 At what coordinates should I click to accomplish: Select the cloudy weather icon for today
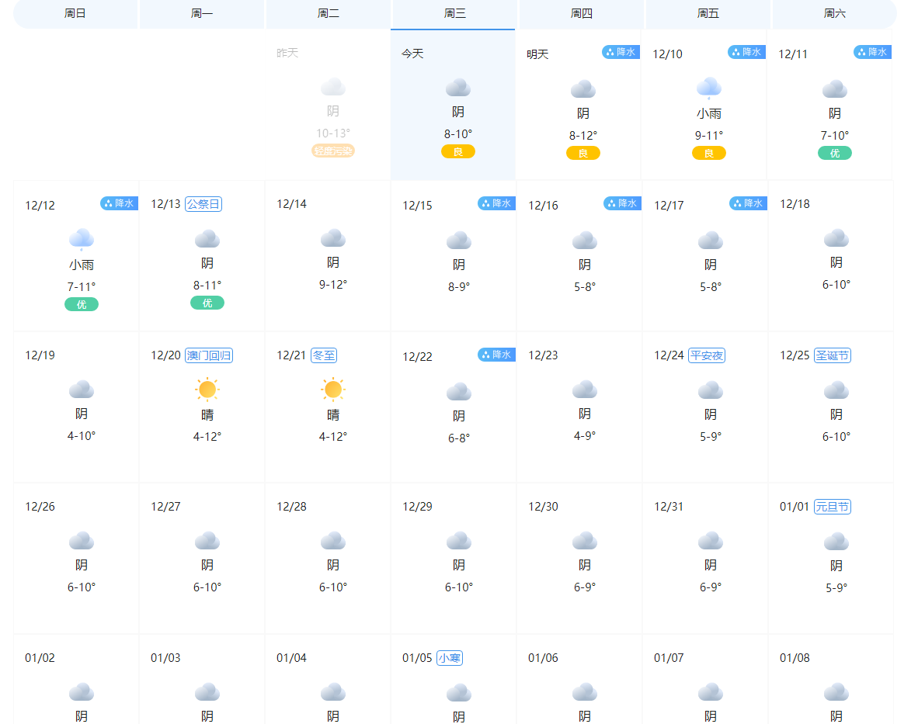(458, 86)
